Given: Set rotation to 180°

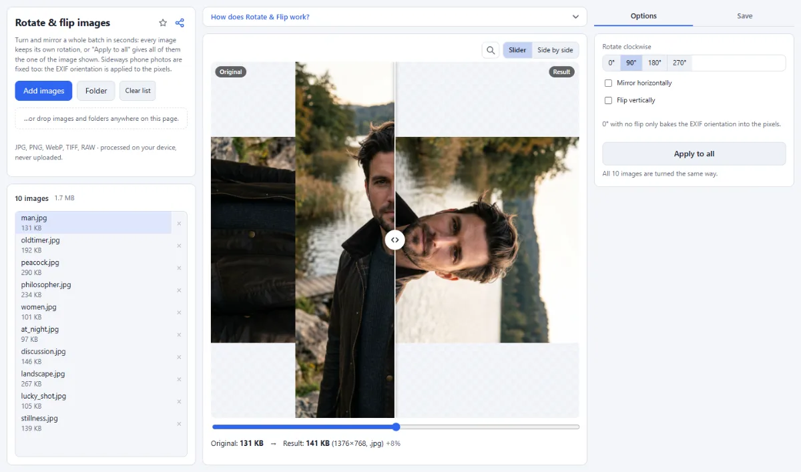Looking at the screenshot, I should [655, 63].
